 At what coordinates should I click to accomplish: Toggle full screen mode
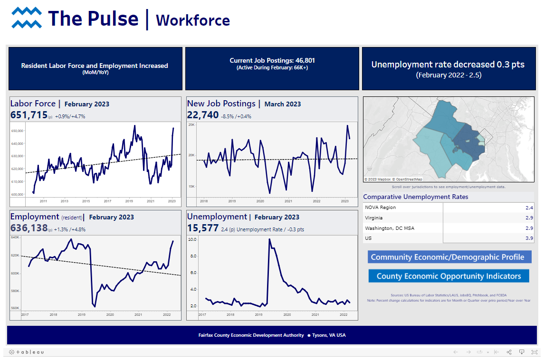tap(534, 352)
